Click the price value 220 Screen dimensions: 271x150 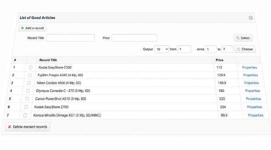222,99
